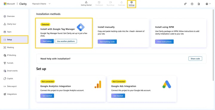Open the Settings tab
The width and height of the screenshot is (215, 110).
131,4
